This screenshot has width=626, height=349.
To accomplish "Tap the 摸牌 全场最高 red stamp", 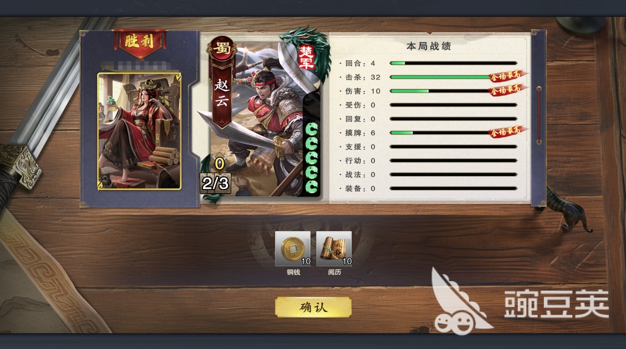I will [507, 131].
